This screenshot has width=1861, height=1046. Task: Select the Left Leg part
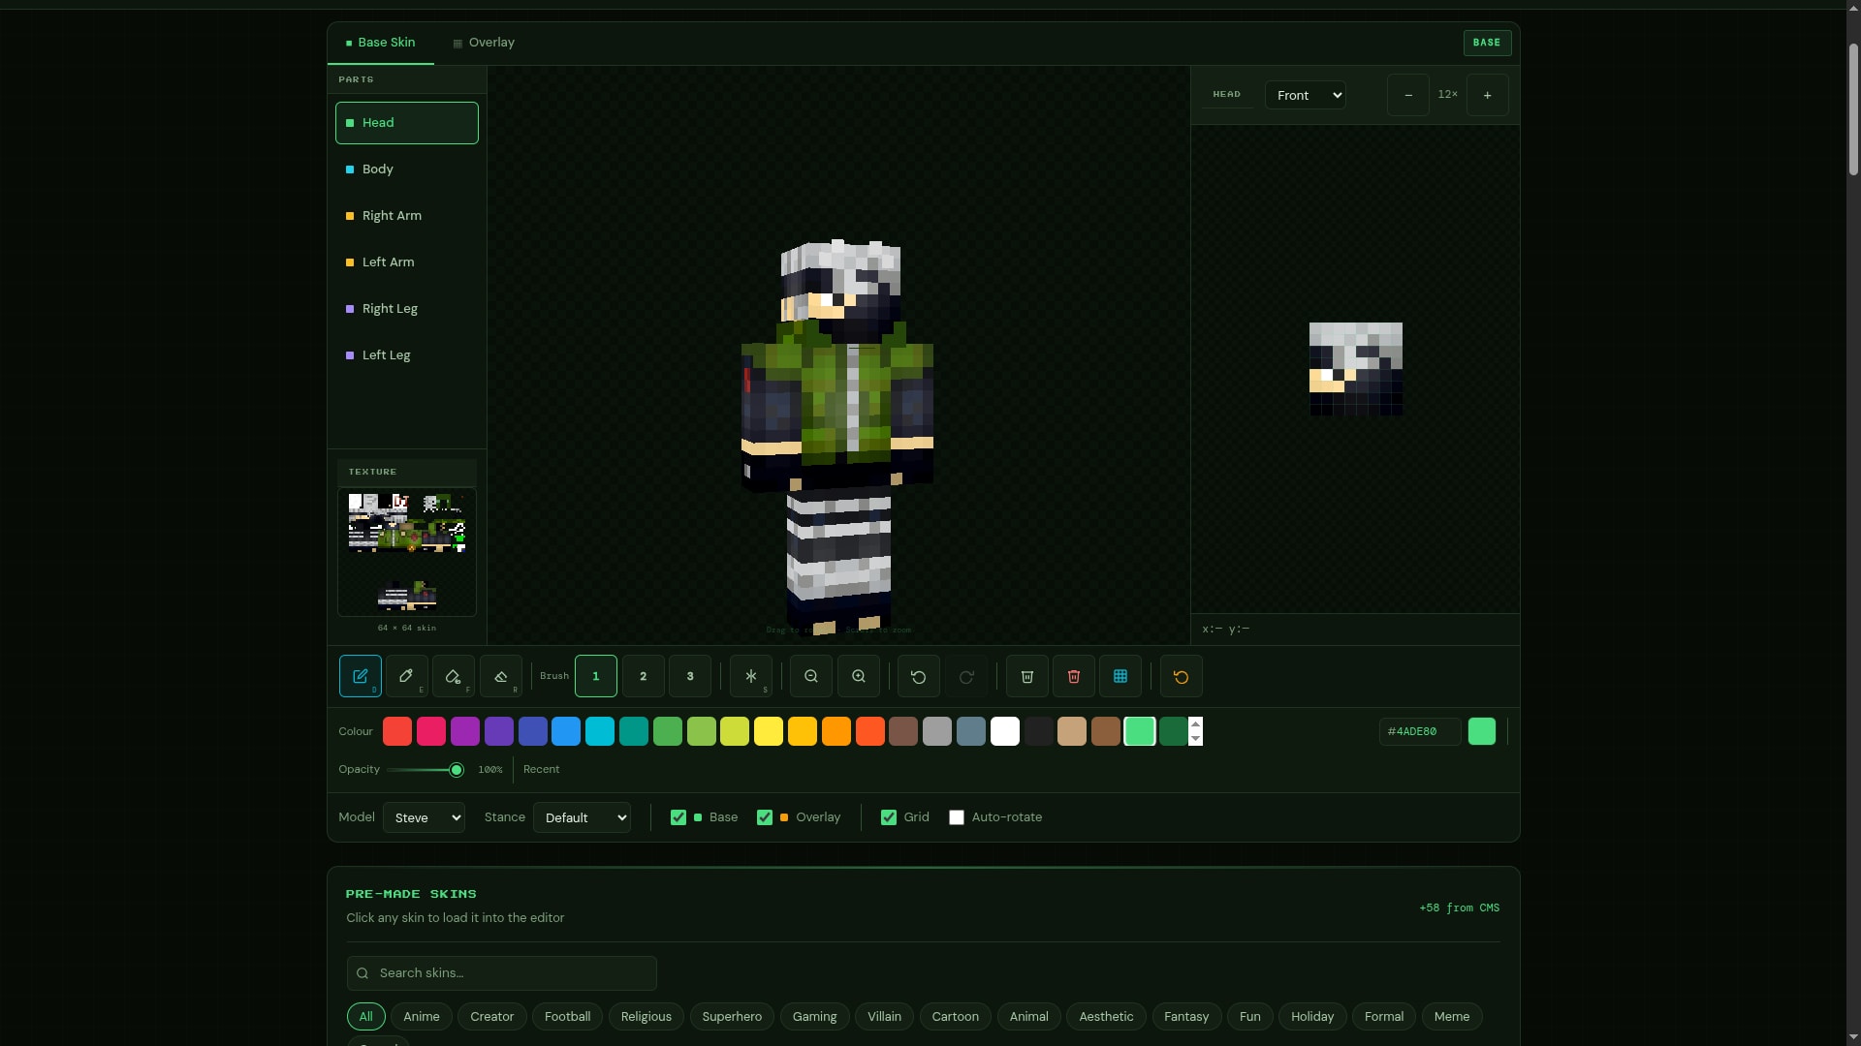click(407, 355)
